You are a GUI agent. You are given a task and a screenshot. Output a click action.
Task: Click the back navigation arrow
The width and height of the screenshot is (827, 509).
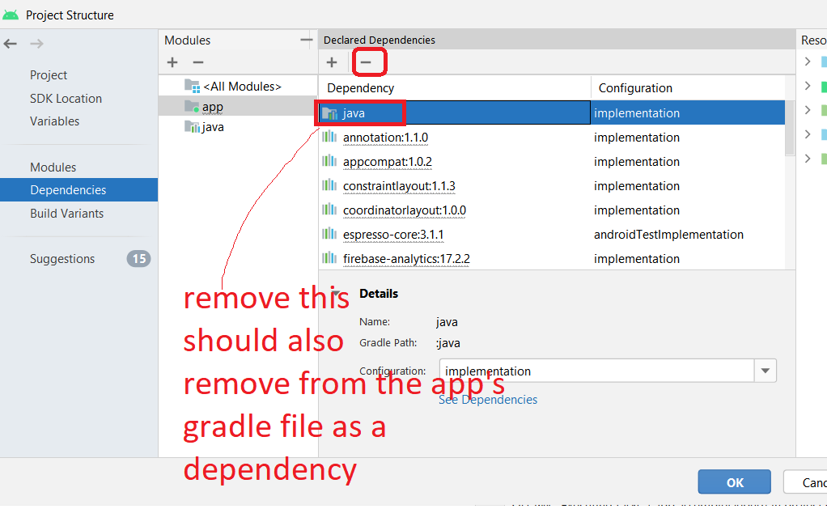point(11,44)
